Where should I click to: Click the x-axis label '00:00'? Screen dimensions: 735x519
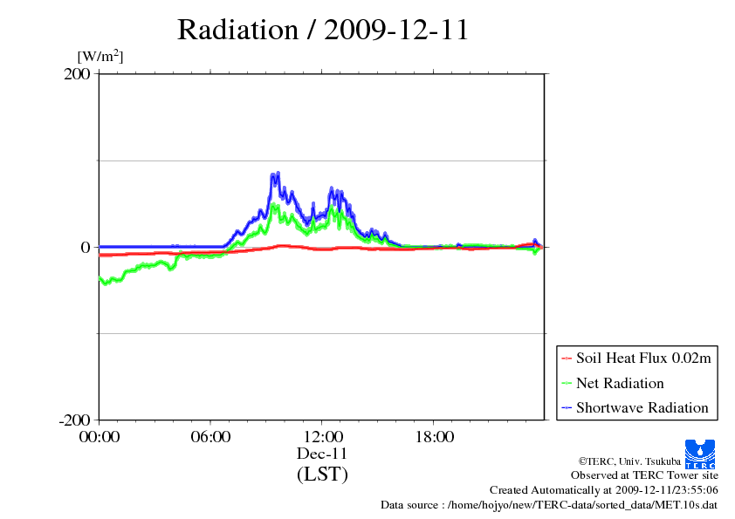point(100,437)
